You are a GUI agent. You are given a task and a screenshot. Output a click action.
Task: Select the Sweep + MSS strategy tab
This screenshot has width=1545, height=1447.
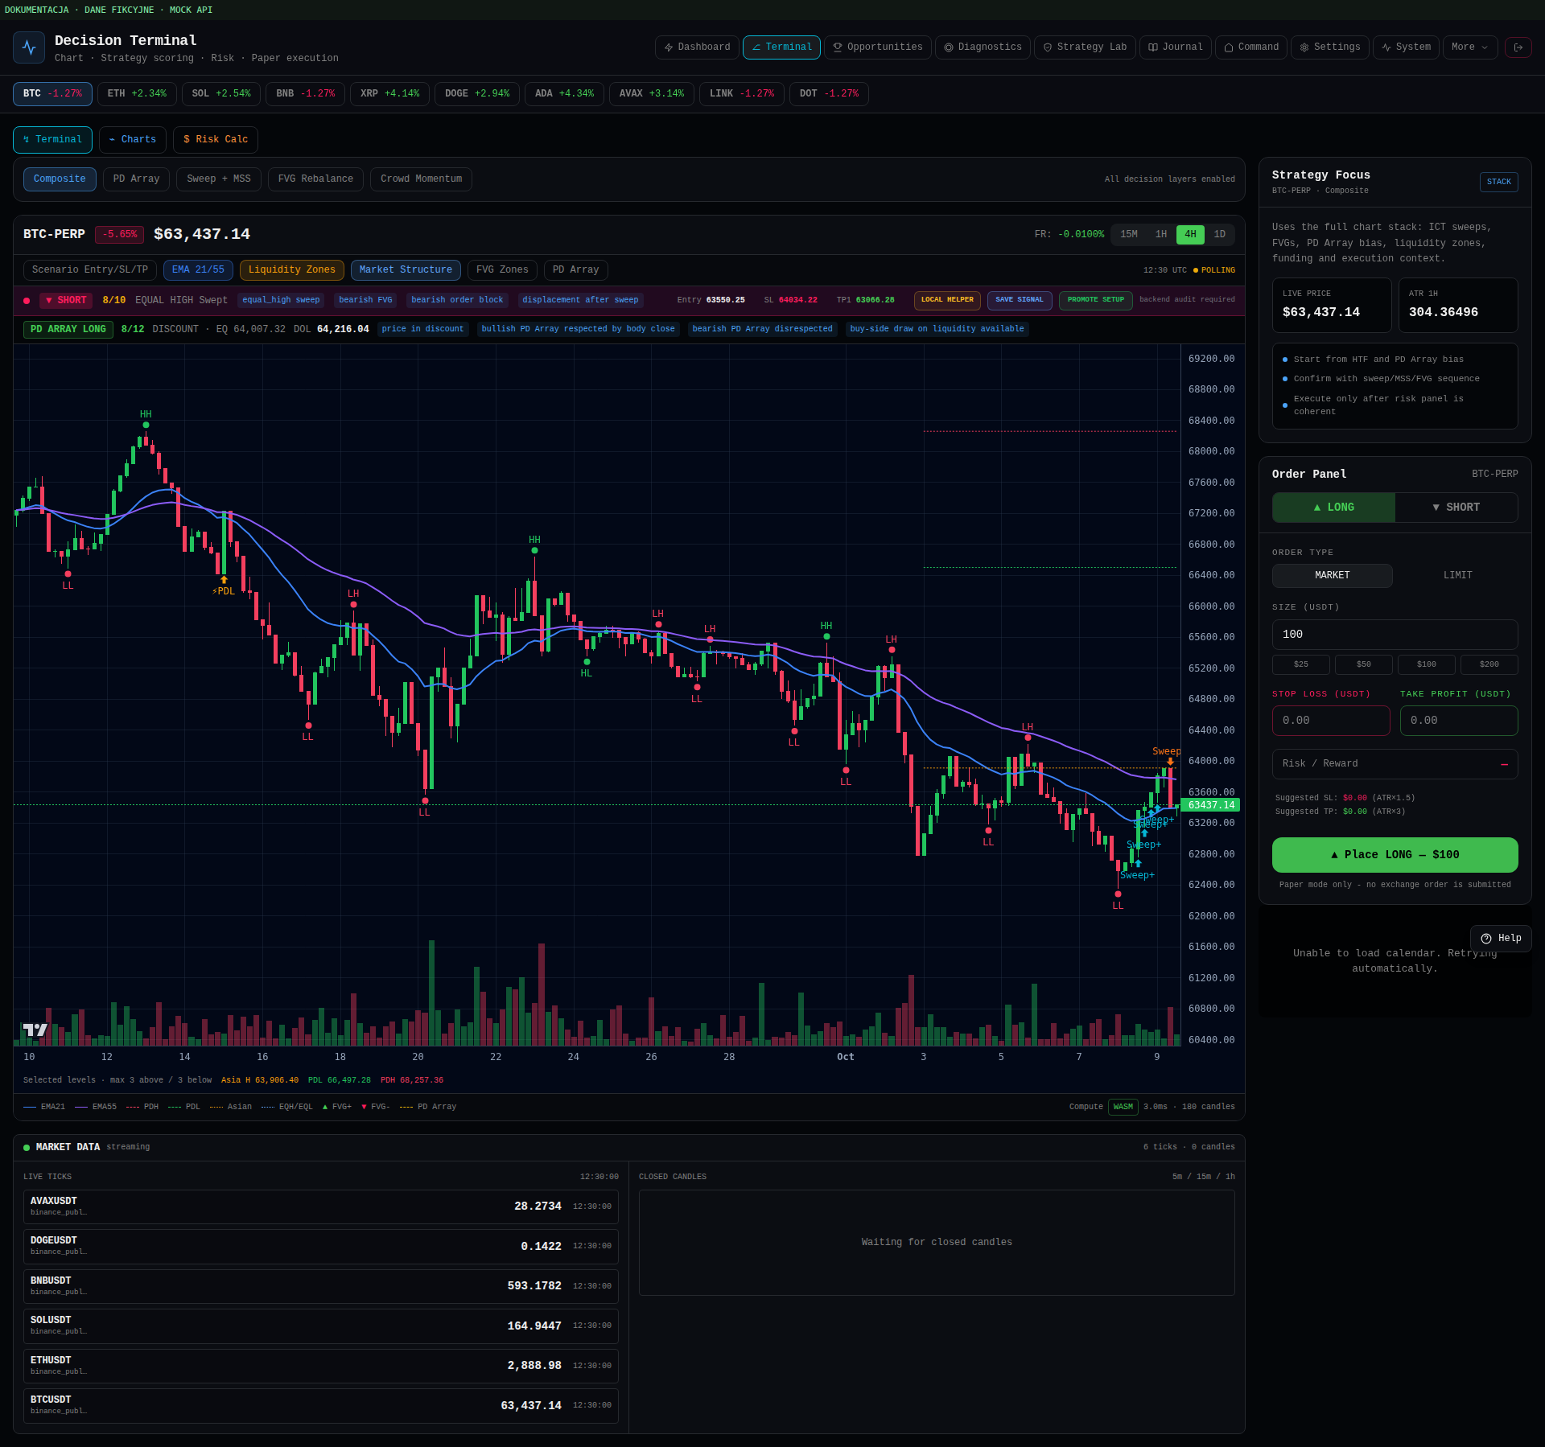click(219, 179)
